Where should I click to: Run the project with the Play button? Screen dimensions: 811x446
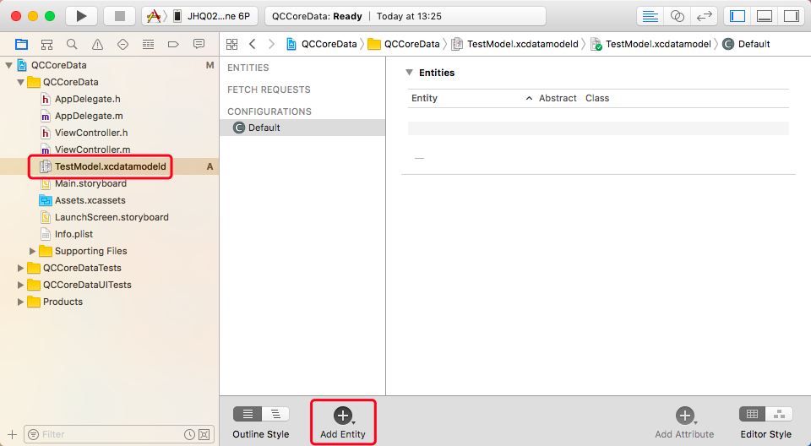pos(81,16)
